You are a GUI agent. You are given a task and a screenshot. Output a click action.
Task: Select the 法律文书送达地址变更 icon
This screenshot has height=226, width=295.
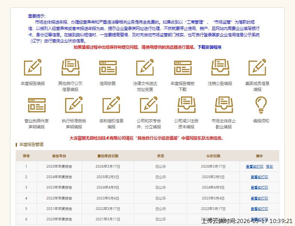[x=145, y=68]
